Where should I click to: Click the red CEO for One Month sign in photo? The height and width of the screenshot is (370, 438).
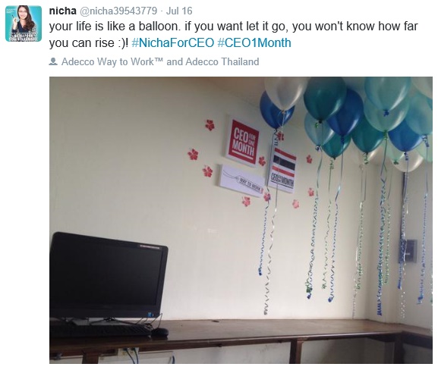242,142
